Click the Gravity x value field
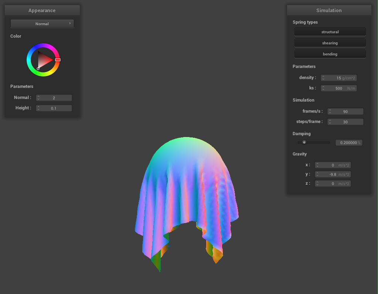Viewport: 378px width, 294px height. point(333,165)
